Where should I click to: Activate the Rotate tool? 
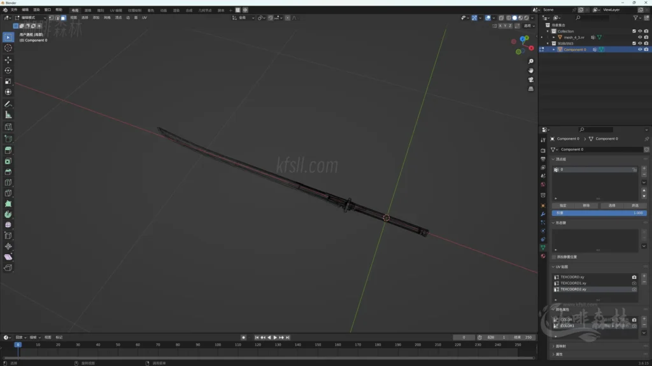(x=8, y=71)
